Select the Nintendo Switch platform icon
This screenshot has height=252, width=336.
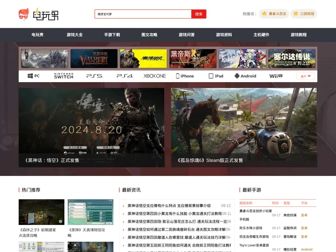pyautogui.click(x=63, y=76)
